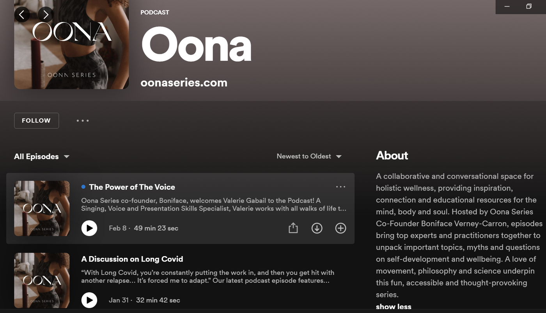Play A Discussion on Long Covid episode
546x313 pixels.
(89, 300)
